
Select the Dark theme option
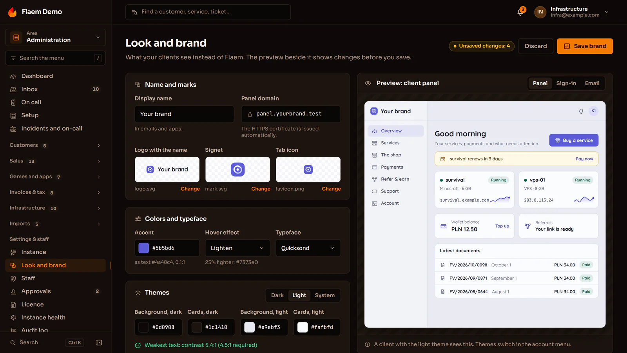pyautogui.click(x=277, y=295)
